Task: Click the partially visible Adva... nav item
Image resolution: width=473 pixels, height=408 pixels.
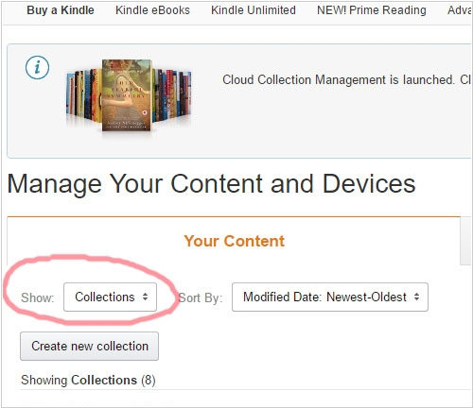Action: click(460, 10)
